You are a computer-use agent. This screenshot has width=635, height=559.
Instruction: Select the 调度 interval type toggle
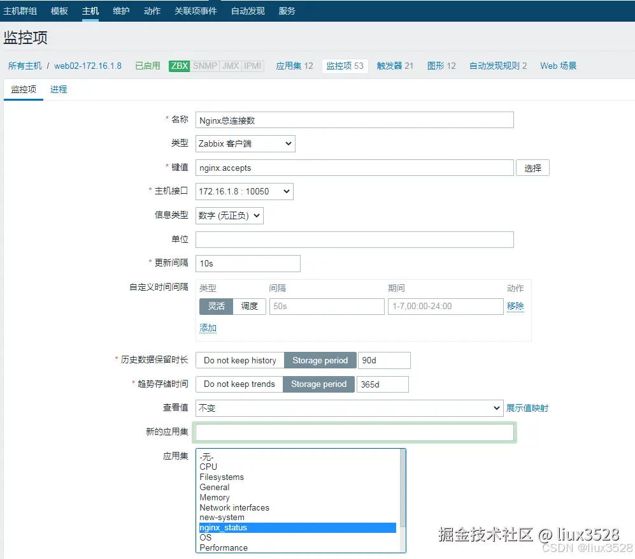click(249, 307)
